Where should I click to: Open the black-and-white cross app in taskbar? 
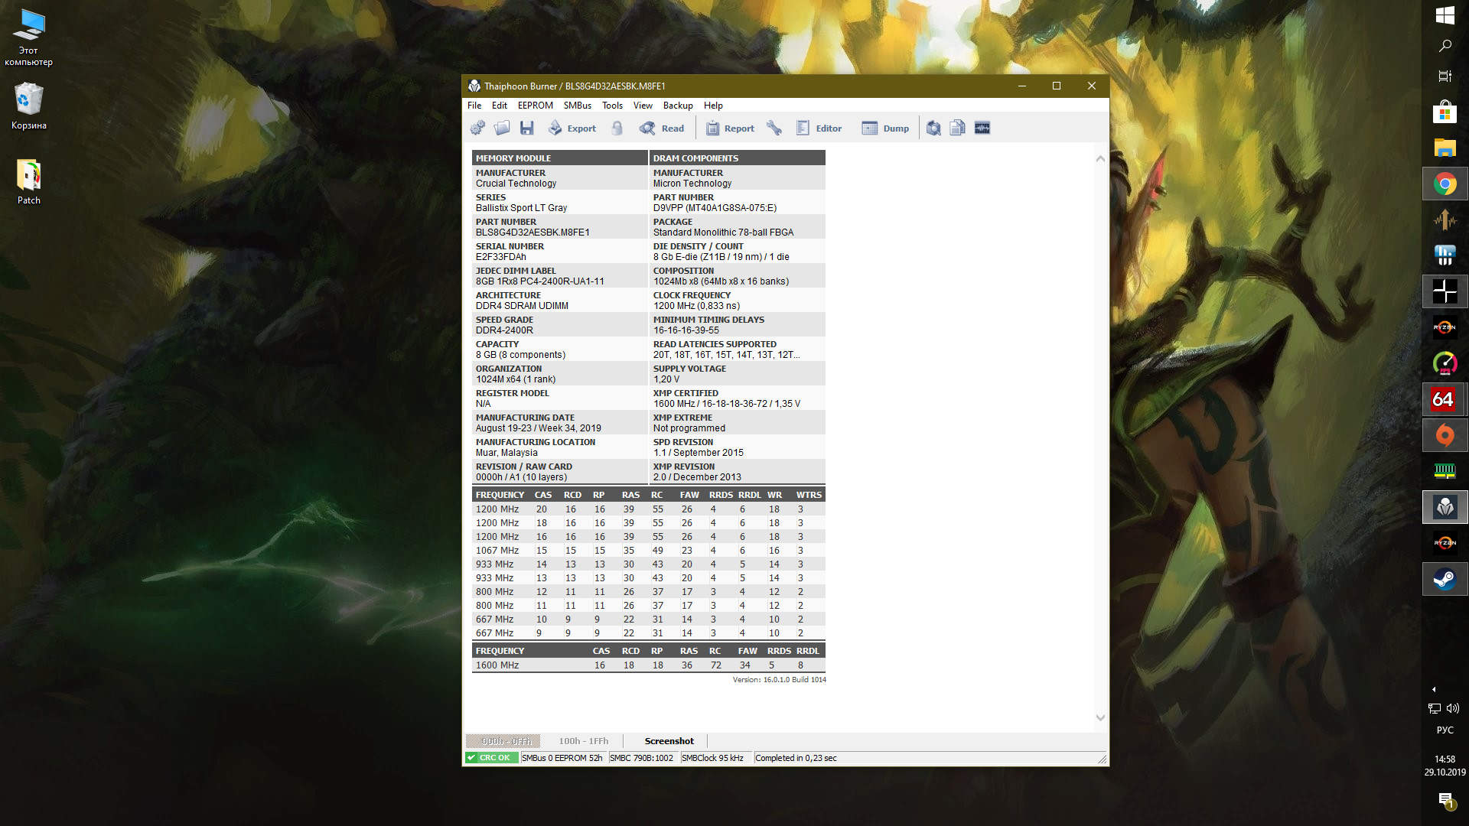click(x=1445, y=291)
